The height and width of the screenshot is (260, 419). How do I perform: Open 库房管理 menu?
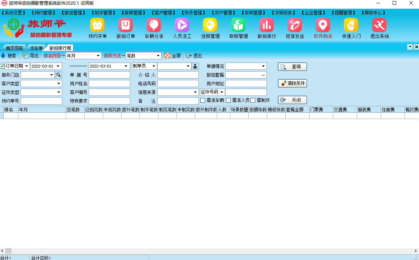pyautogui.click(x=134, y=13)
